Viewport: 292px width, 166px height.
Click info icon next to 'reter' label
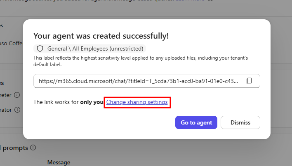[x=17, y=95]
